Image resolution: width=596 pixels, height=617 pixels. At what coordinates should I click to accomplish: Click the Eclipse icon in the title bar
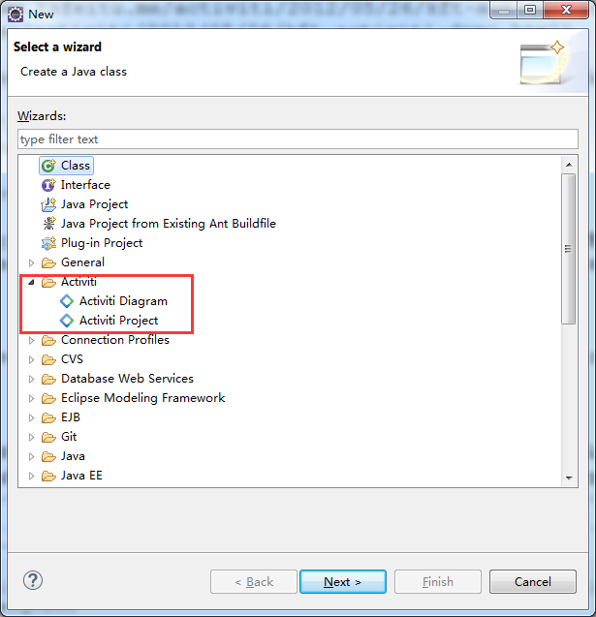16,15
